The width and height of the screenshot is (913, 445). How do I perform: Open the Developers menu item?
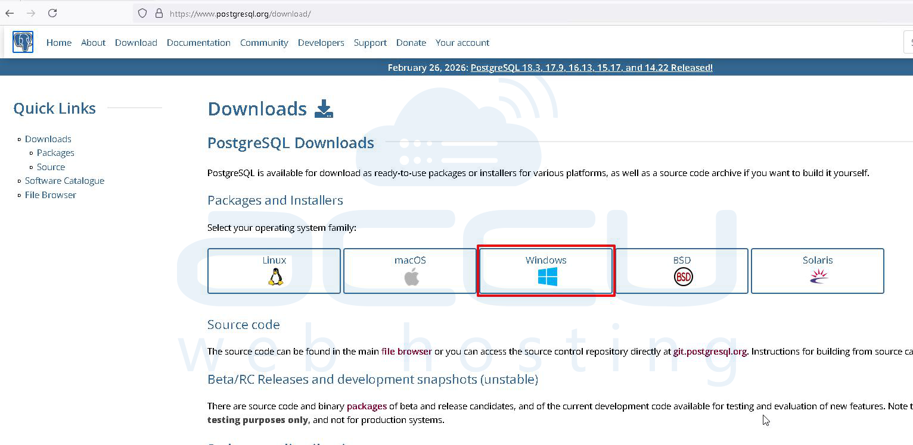(x=321, y=43)
